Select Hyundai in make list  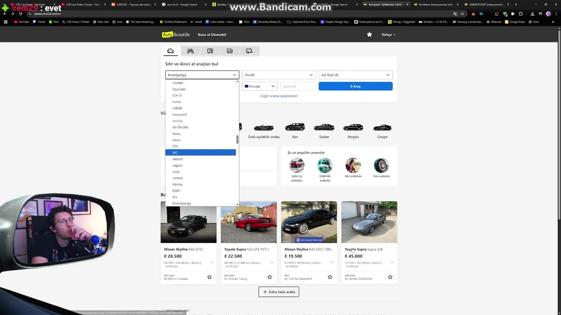pos(200,89)
